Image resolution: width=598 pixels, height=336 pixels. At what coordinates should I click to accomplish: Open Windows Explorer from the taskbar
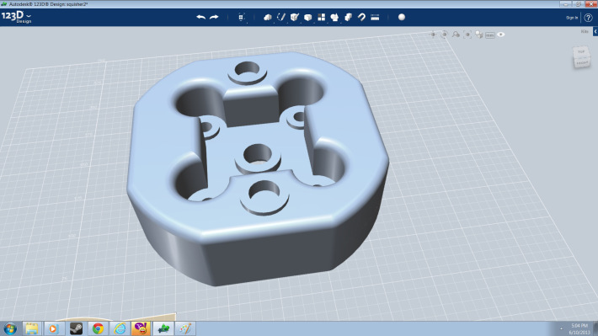click(x=32, y=328)
